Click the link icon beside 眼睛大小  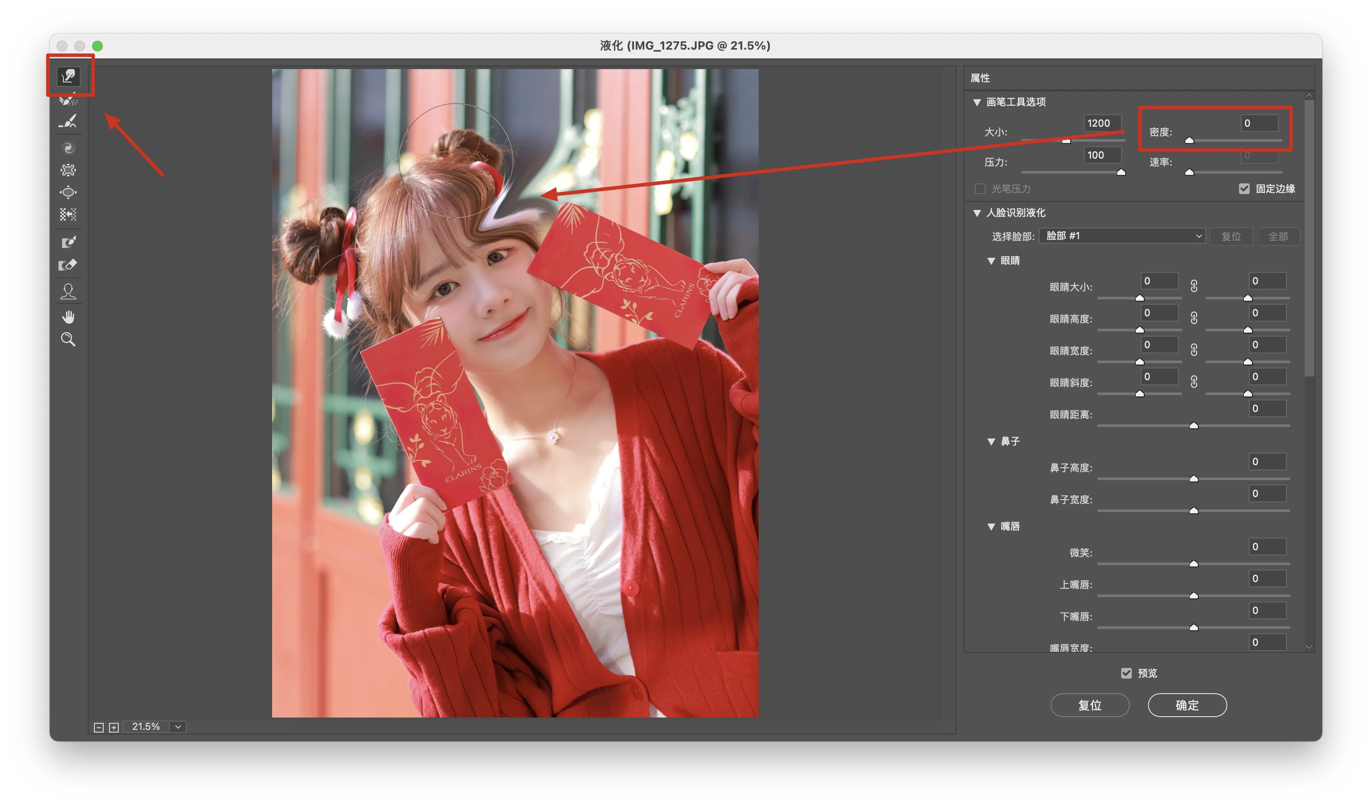1193,286
